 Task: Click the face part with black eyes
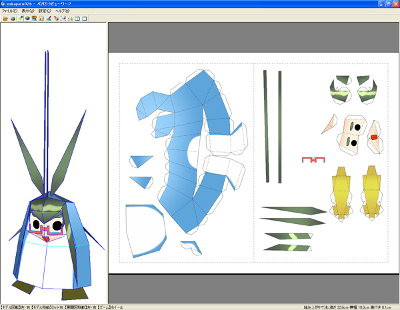353,135
